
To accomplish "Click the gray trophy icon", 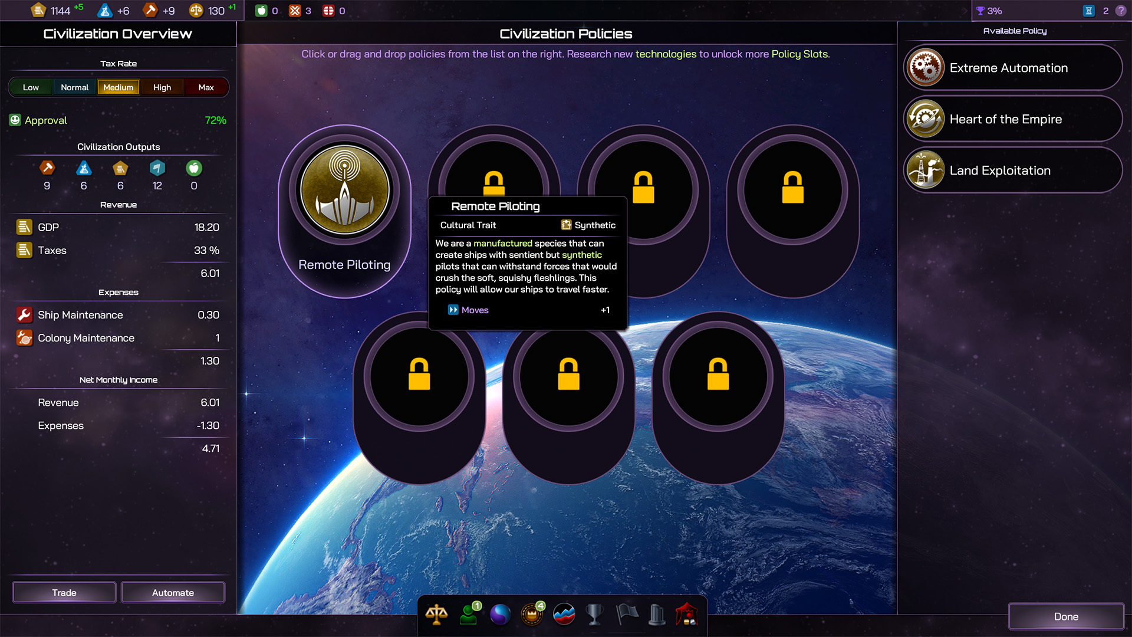I will coord(595,615).
